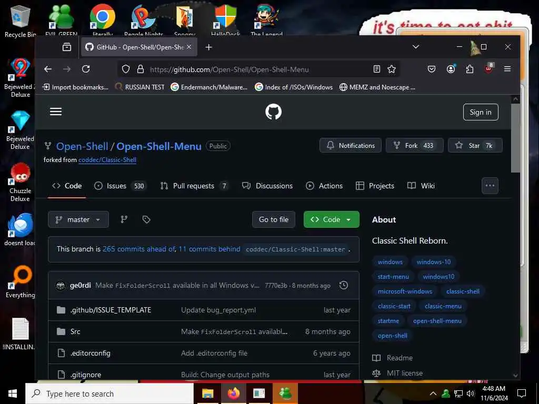
Task: Open Windows Start menu
Action: (x=13, y=393)
